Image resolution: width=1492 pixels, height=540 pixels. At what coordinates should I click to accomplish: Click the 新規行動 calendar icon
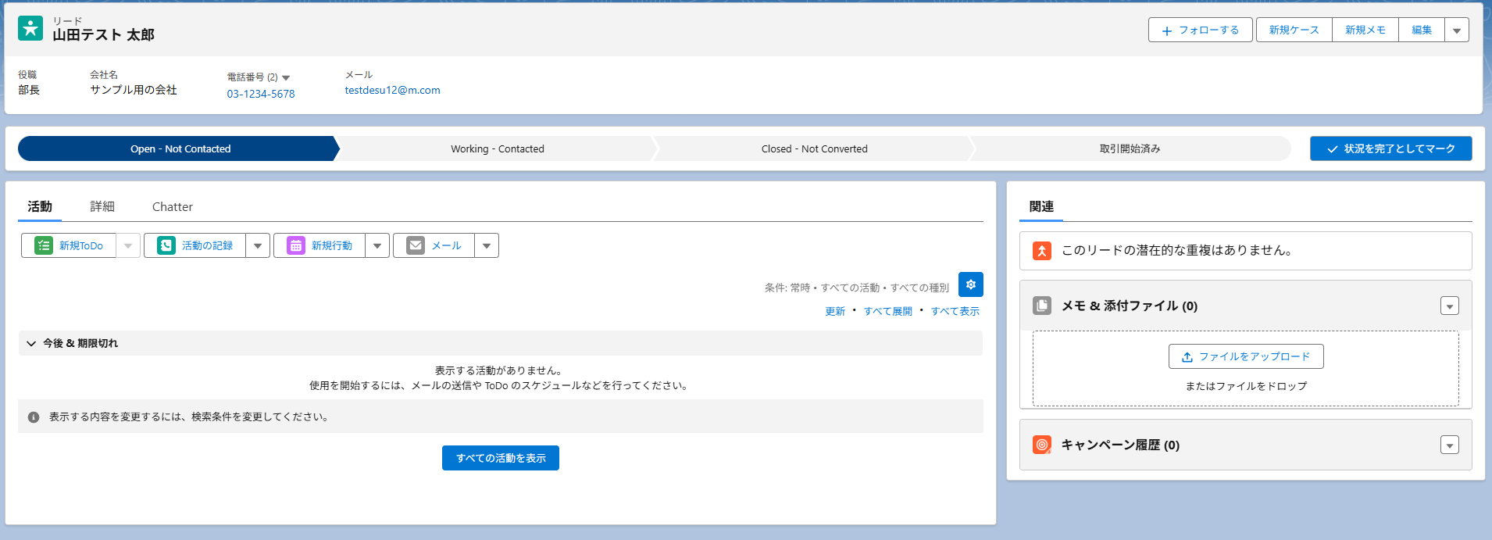point(296,245)
